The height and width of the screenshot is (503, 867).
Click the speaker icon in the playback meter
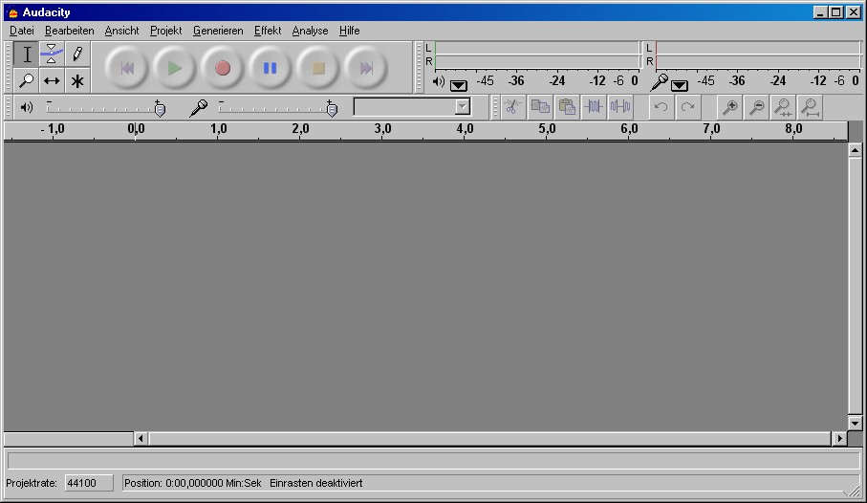(x=439, y=82)
